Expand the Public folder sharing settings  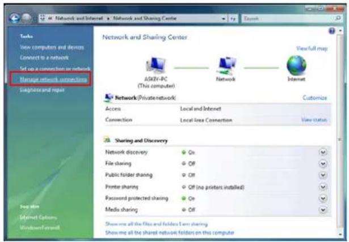[323, 175]
